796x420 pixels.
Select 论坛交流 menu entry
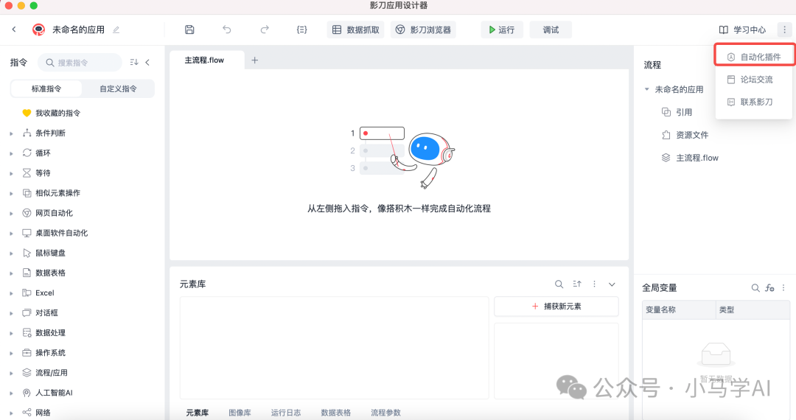(754, 80)
